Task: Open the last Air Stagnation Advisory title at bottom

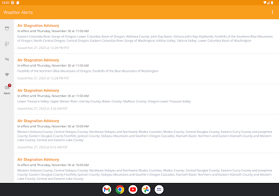Action: (38, 160)
